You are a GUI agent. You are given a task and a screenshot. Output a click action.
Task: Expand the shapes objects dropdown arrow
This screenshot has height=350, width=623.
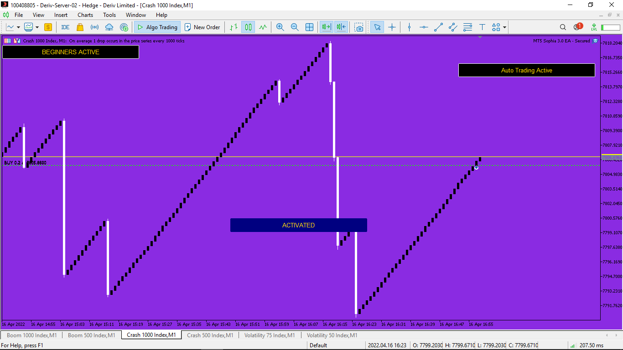pyautogui.click(x=505, y=27)
